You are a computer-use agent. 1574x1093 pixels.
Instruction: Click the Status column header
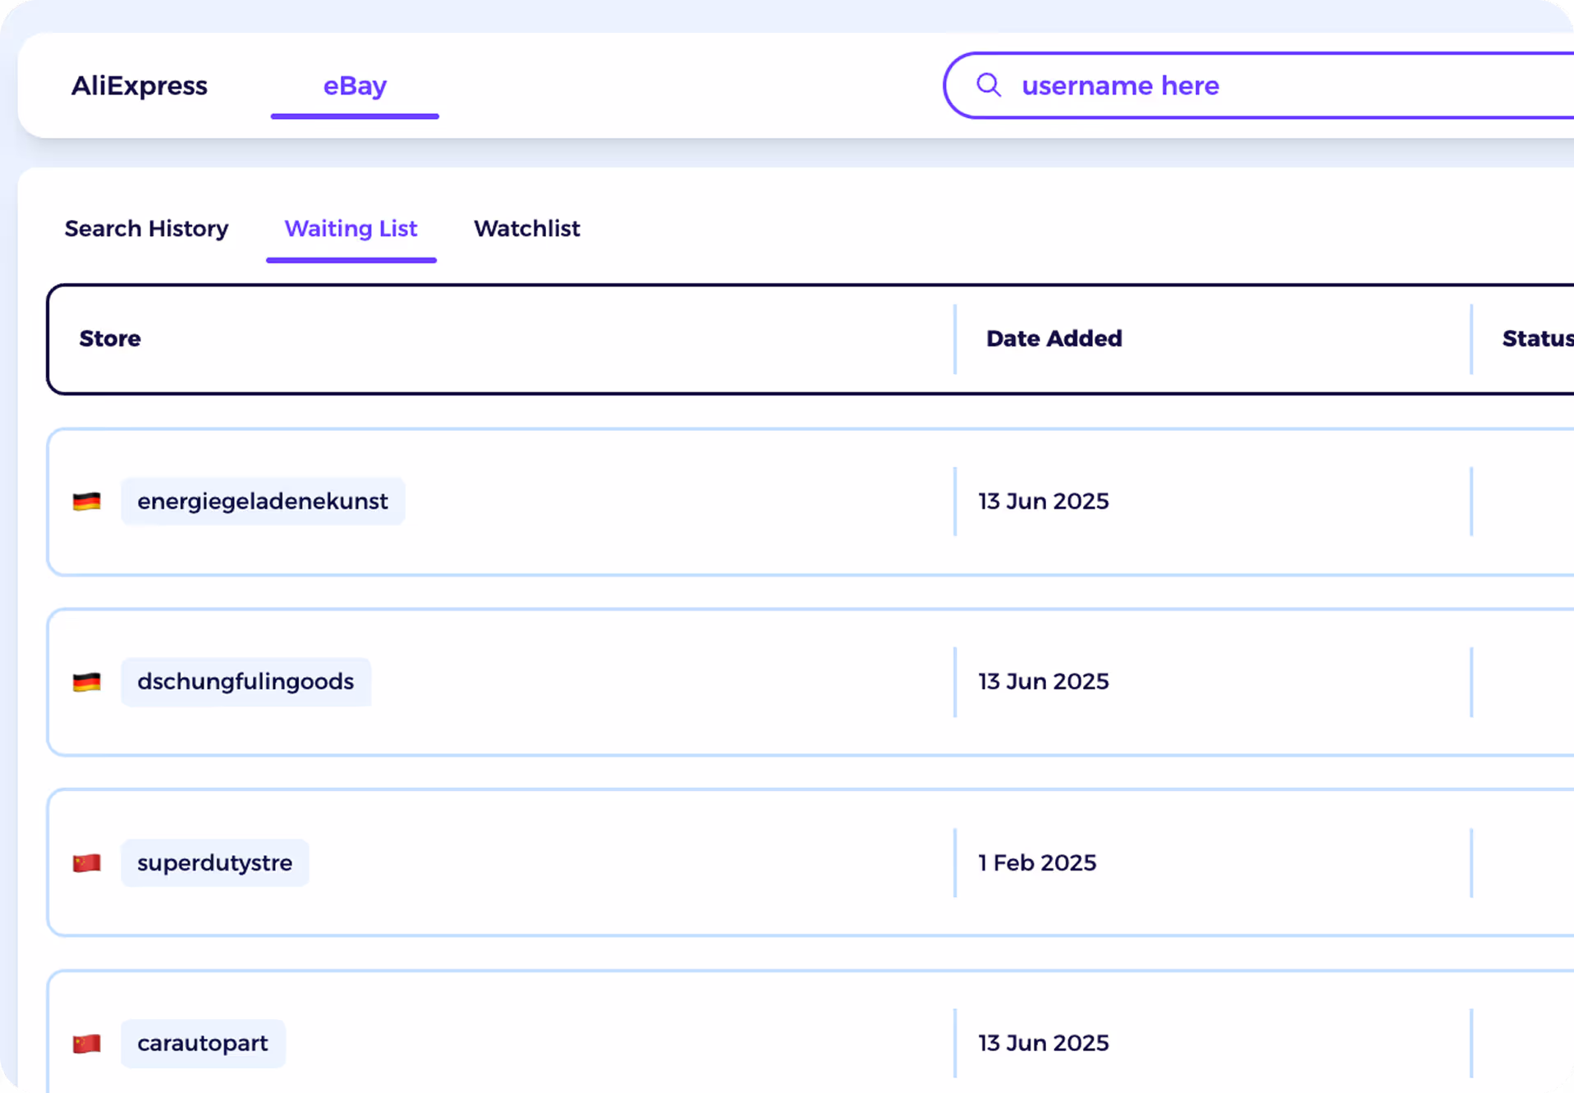click(1537, 339)
